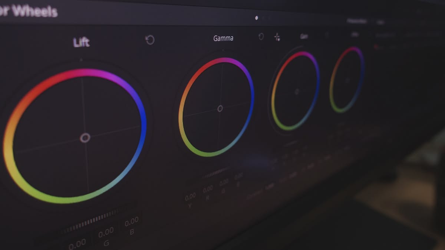Click the Gain wheel center control point

click(297, 91)
